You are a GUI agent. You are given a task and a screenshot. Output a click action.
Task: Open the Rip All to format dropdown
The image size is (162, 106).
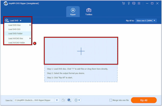tap(146, 21)
